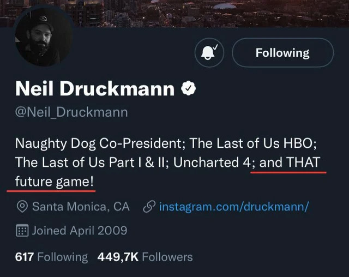This screenshot has width=349, height=277.
Task: Select the @Neil_Druckmann handle
Action: (71, 113)
